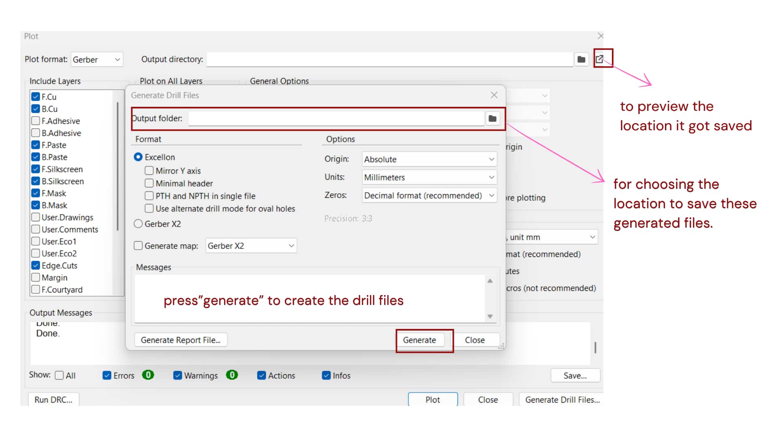The width and height of the screenshot is (778, 437).
Task: Click the Plot output directory folder browse icon
Action: [x=581, y=59]
